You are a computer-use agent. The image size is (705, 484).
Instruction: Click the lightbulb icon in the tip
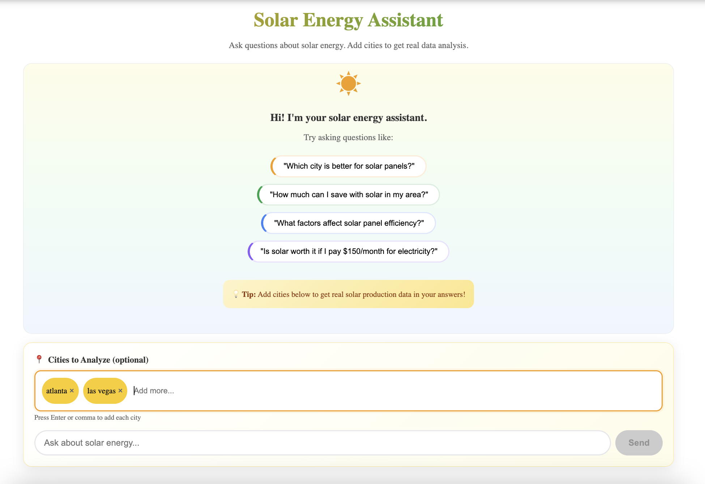click(x=236, y=294)
